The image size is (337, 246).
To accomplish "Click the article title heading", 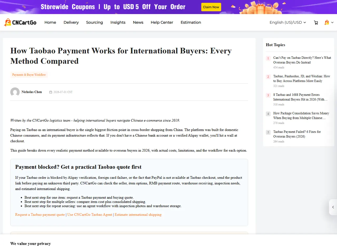I will pyautogui.click(x=121, y=56).
